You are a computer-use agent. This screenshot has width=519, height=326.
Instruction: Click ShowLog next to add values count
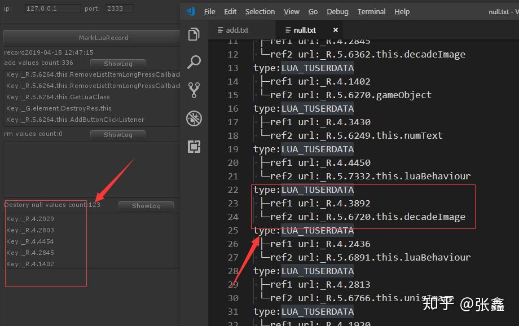(x=117, y=64)
